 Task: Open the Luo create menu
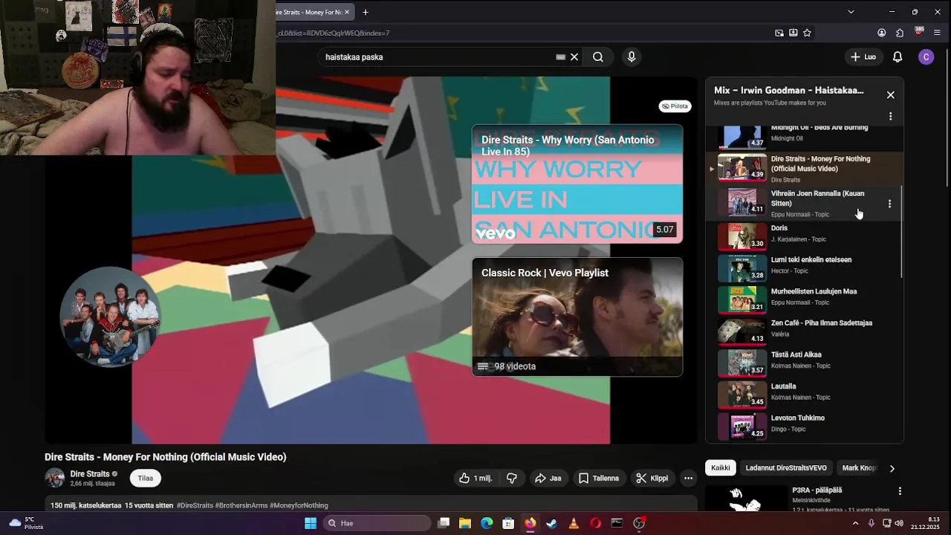tap(863, 57)
